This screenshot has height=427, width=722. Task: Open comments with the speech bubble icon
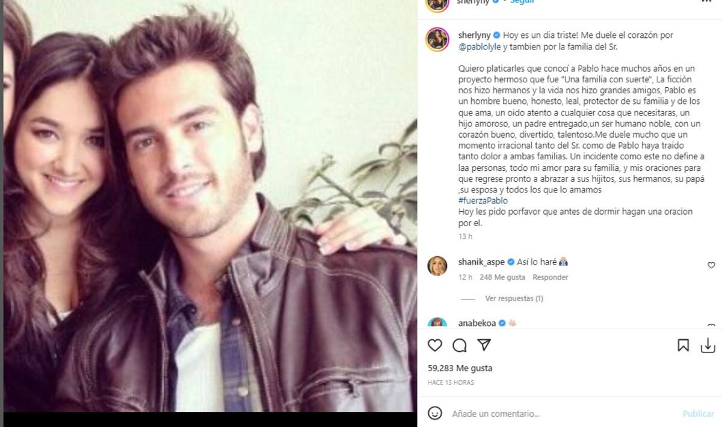click(x=460, y=345)
